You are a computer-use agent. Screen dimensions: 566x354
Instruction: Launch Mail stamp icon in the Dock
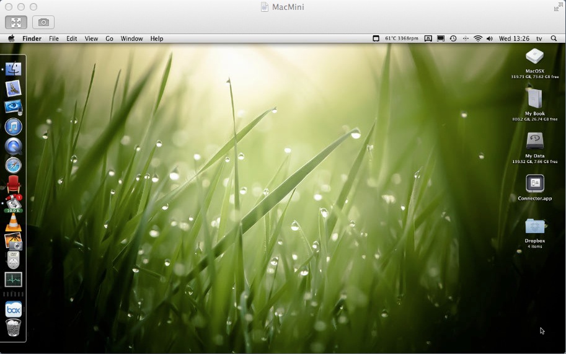14,88
